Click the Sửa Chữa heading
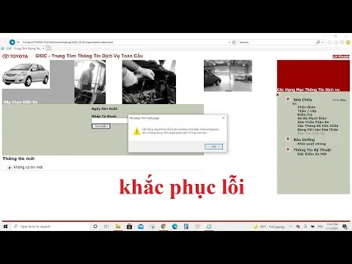Screen dimensions: 352x264 pyautogui.click(x=303, y=100)
